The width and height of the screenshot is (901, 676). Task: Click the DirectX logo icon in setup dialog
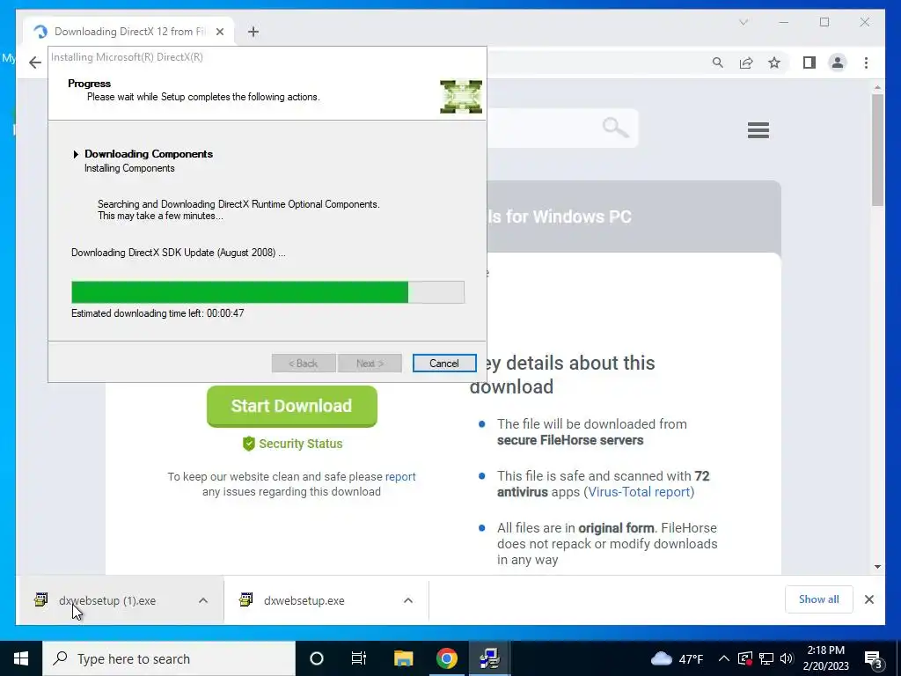tap(461, 97)
